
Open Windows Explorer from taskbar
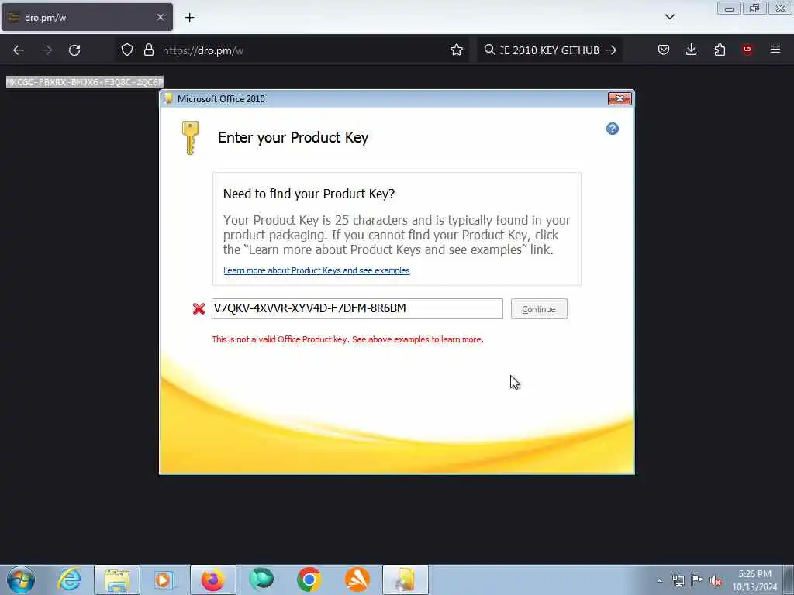117,580
